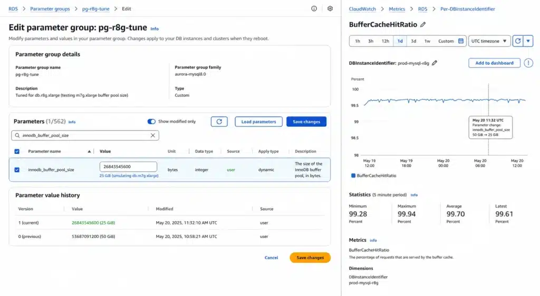The height and width of the screenshot is (296, 540).
Task: Select the 12h time range
Action: click(x=385, y=41)
